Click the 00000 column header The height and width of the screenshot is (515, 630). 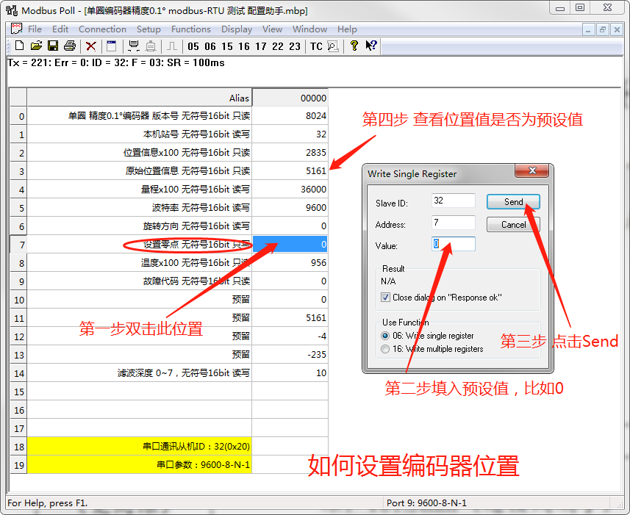click(x=290, y=98)
